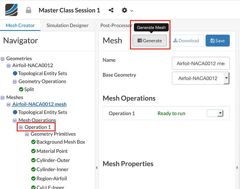The image size is (240, 189).
Task: Click the SimScale logo icon
Action: (x=11, y=10)
